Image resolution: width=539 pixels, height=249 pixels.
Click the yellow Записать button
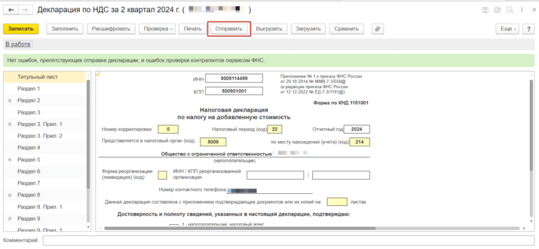click(21, 29)
